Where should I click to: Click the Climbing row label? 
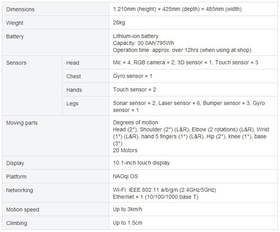click(x=17, y=223)
